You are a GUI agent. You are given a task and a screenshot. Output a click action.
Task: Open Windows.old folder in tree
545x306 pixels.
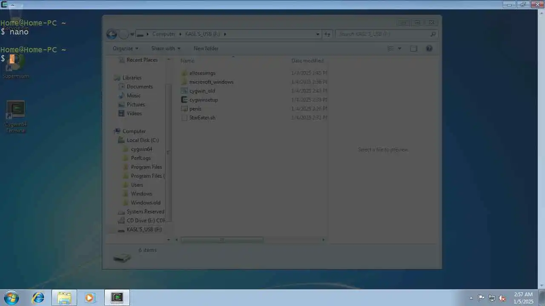146,203
